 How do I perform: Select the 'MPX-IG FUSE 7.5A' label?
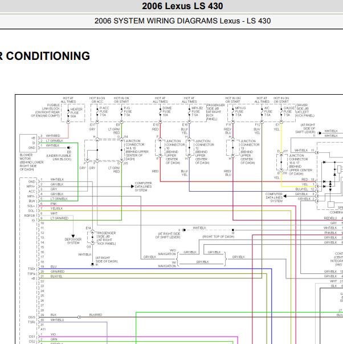tap(240, 111)
